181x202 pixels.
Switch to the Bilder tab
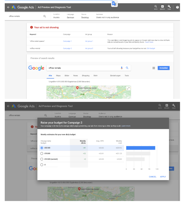(67, 76)
